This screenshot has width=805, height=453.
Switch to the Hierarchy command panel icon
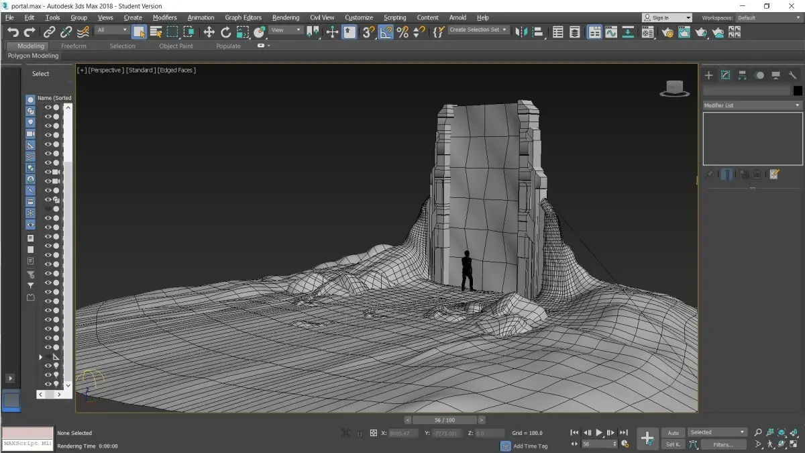click(x=742, y=75)
